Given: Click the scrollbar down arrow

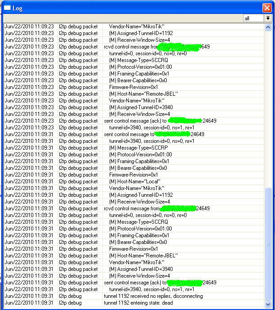Looking at the screenshot, I should 268,304.
